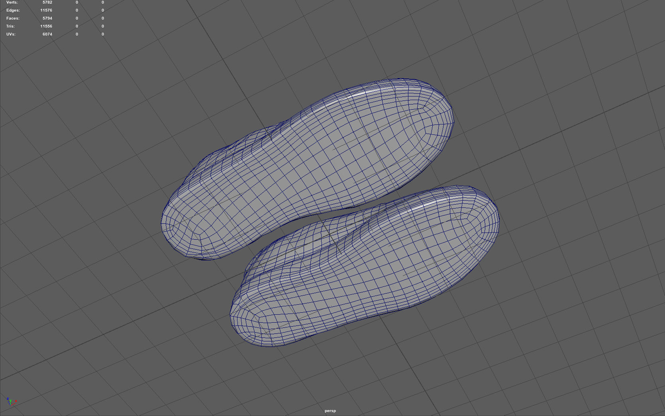Select the lower shoe sole mesh
The height and width of the screenshot is (416, 665).
click(x=365, y=266)
